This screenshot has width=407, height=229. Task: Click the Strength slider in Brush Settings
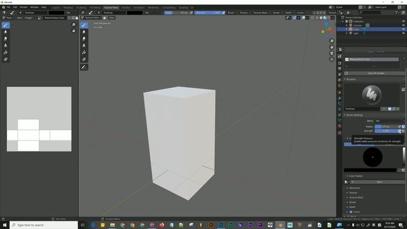(386, 131)
